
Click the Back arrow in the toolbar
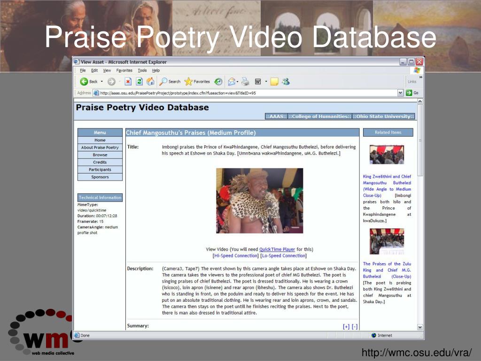point(84,82)
